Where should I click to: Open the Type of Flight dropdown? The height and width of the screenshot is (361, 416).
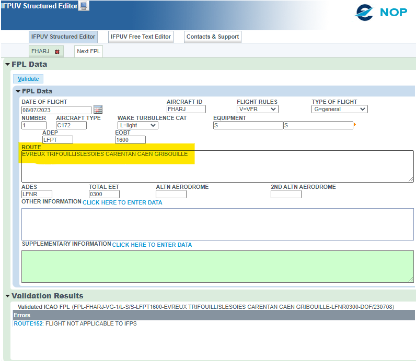[340, 109]
